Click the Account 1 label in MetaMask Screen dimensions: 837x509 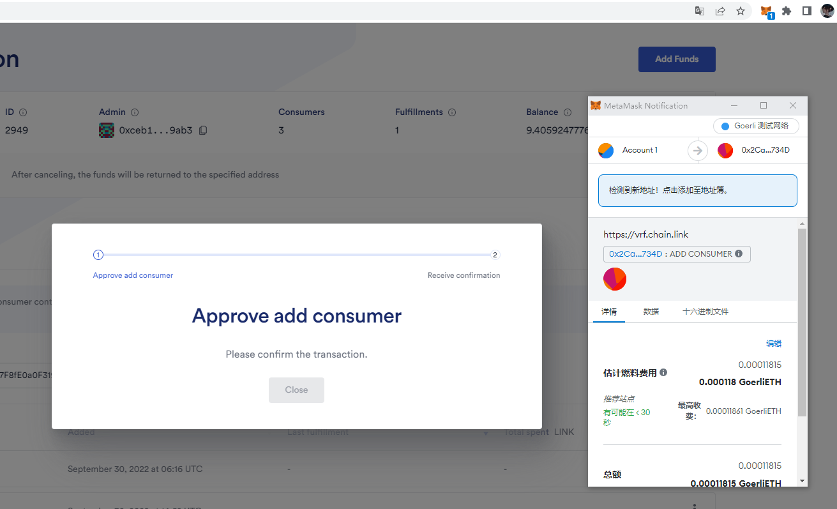pos(640,150)
